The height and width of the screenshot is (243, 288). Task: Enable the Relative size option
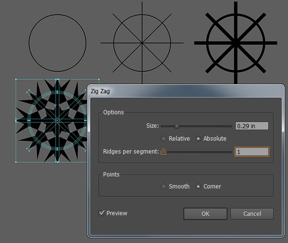164,139
